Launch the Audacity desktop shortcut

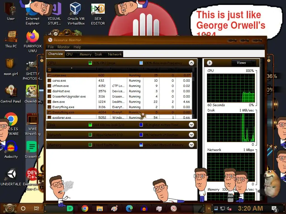click(x=11, y=150)
